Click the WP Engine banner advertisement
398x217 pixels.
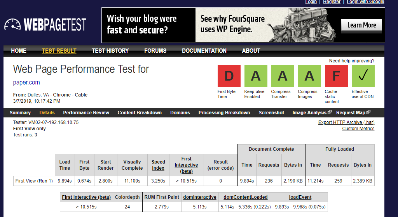click(243, 25)
